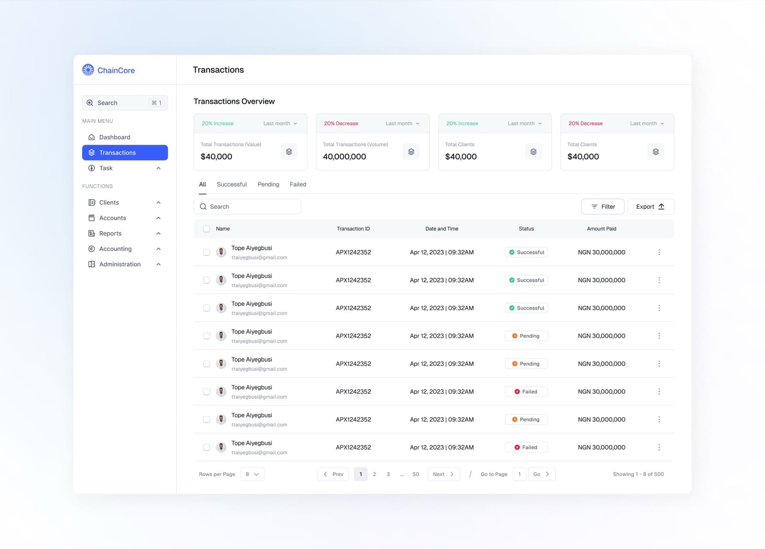Click the Filter button
765x549 pixels.
(603, 206)
